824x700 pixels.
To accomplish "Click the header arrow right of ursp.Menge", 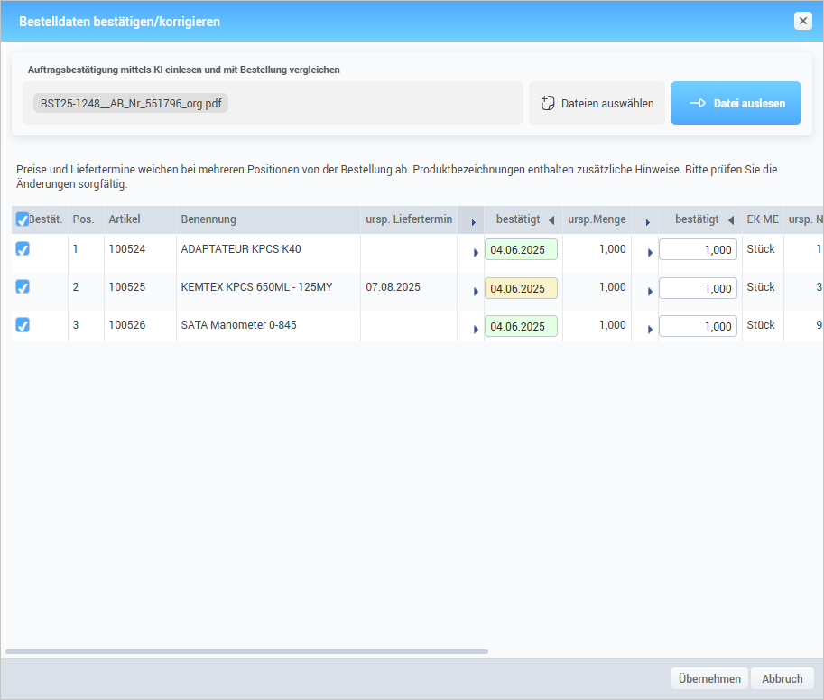I will (647, 221).
